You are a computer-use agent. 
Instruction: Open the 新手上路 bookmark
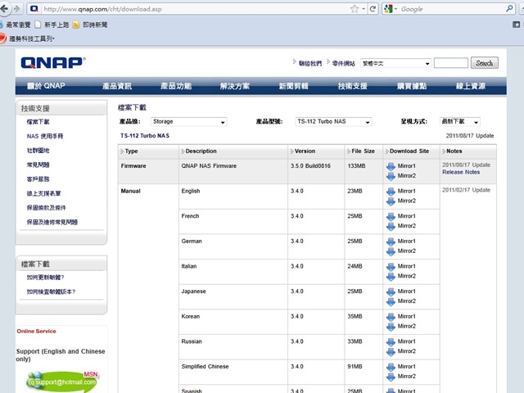[52, 25]
